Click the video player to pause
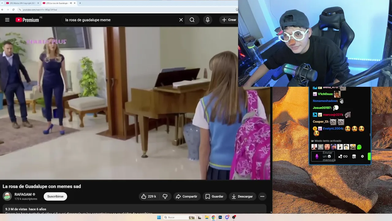This screenshot has width=392, height=221. [135, 103]
